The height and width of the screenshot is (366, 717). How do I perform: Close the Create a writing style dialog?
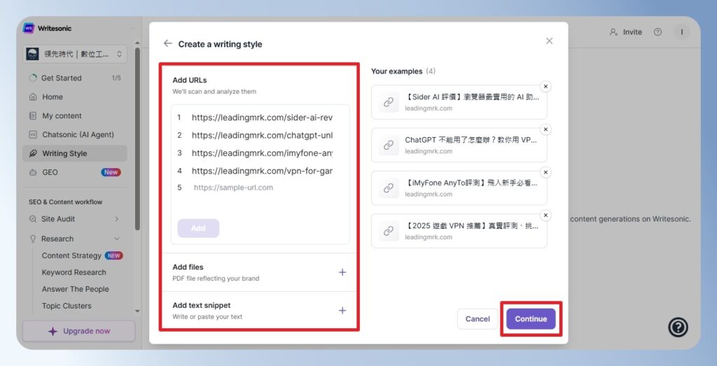pyautogui.click(x=549, y=41)
